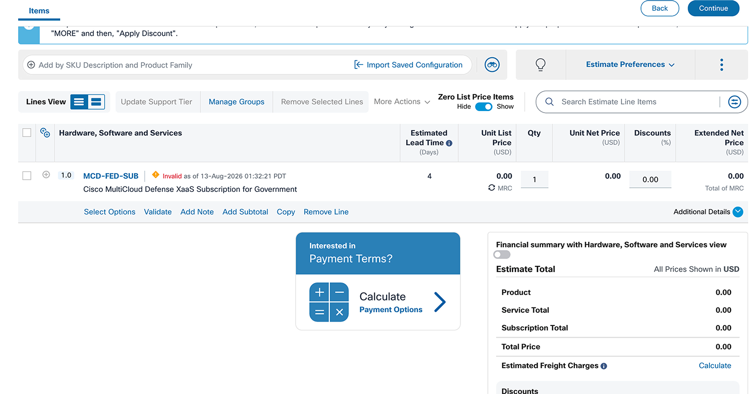The height and width of the screenshot is (394, 755).
Task: Click the Copy line link
Action: (x=286, y=212)
